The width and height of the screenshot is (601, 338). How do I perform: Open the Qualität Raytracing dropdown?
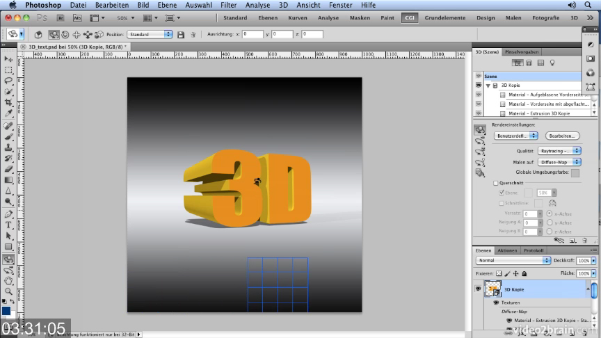point(559,151)
